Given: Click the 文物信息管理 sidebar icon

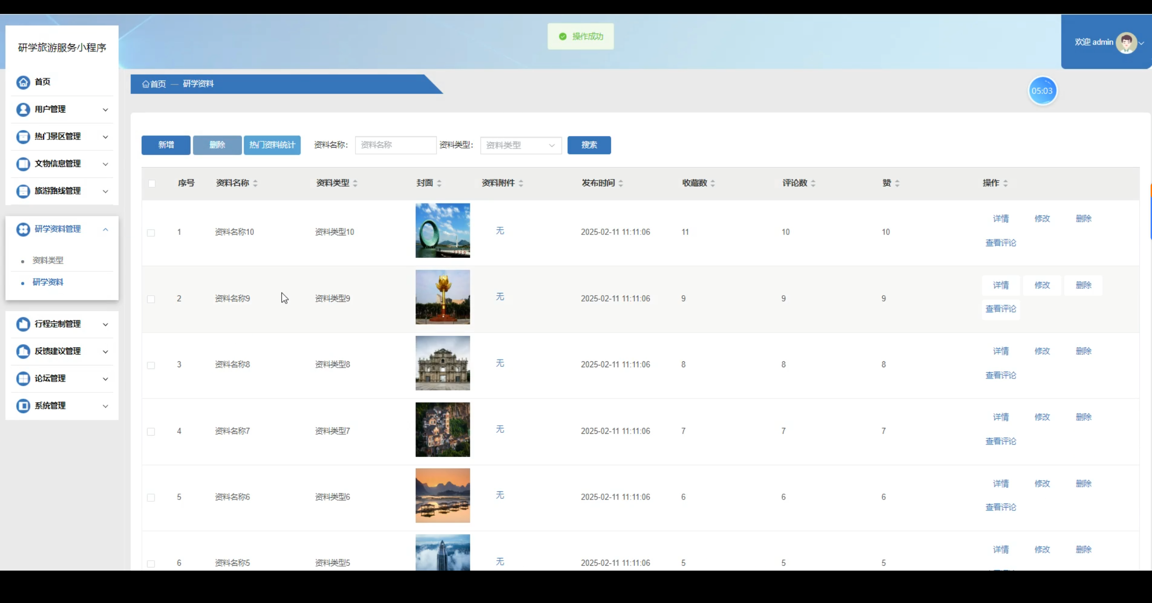Looking at the screenshot, I should [x=23, y=164].
